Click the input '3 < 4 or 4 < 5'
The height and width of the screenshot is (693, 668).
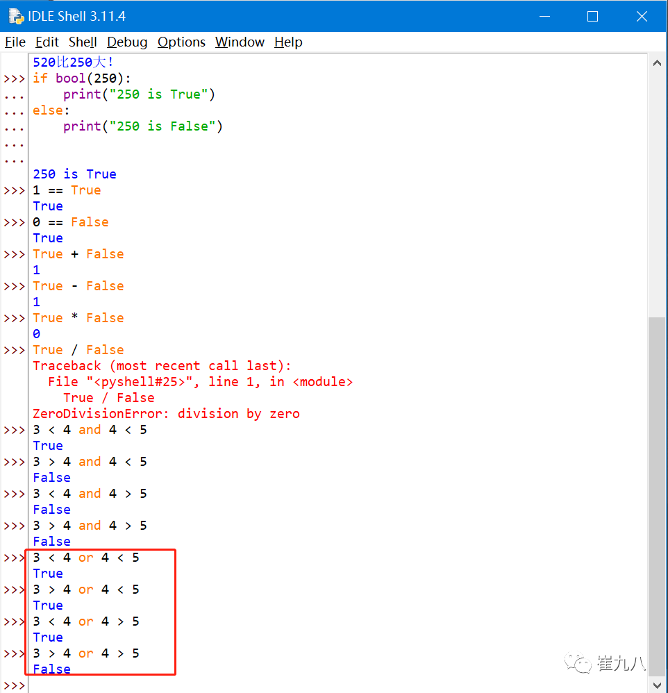pos(86,558)
